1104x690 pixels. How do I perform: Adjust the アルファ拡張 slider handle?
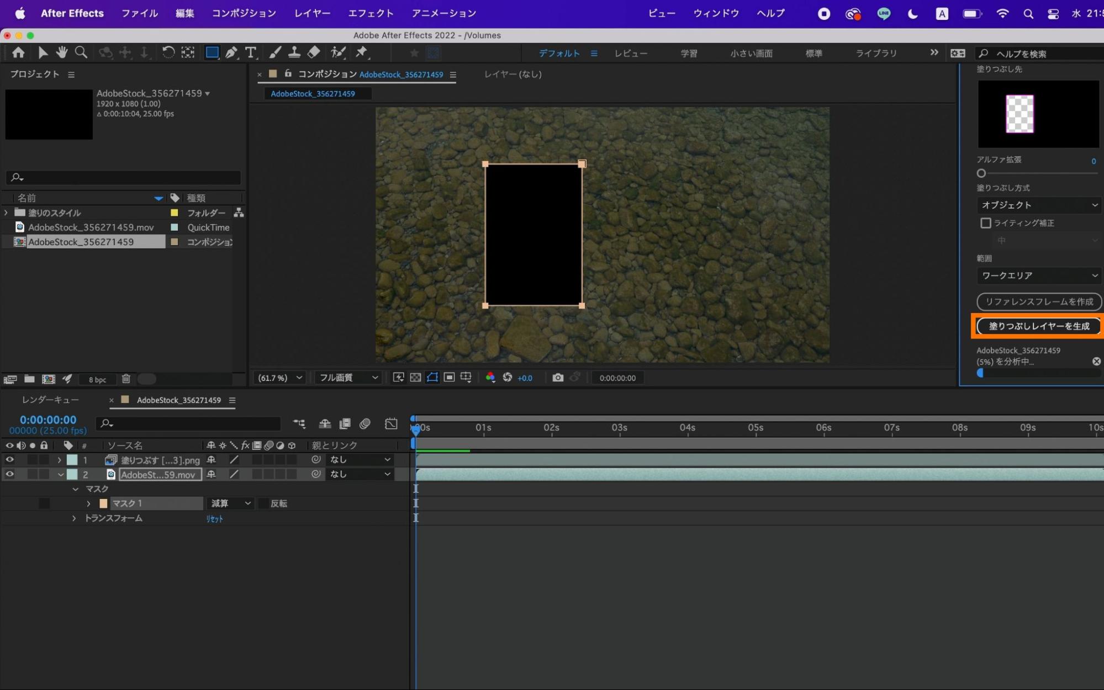[981, 173]
